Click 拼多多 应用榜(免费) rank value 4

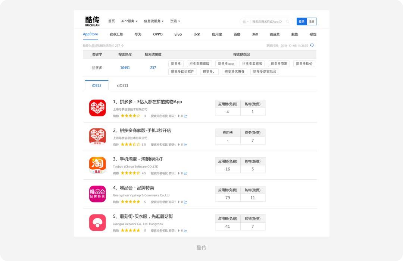point(228,112)
